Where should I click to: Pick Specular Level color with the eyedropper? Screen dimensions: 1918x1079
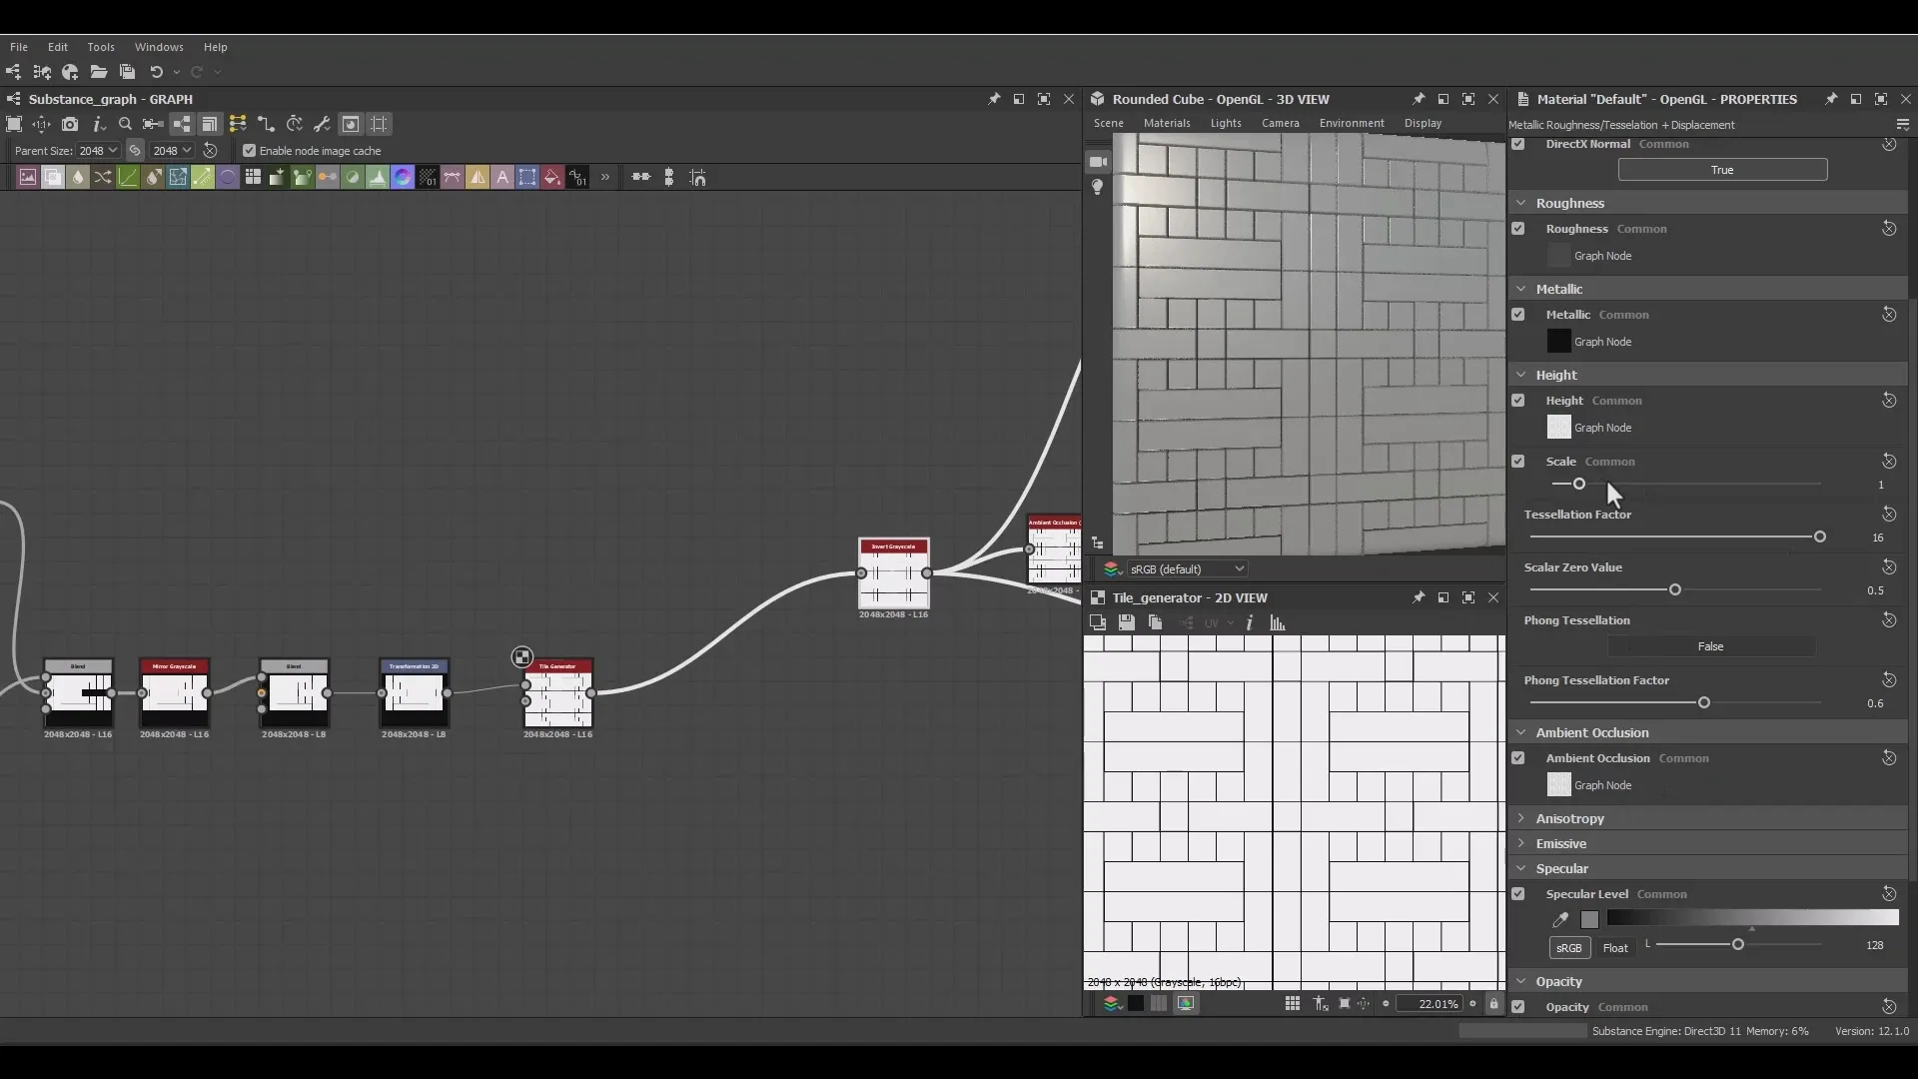pos(1559,920)
